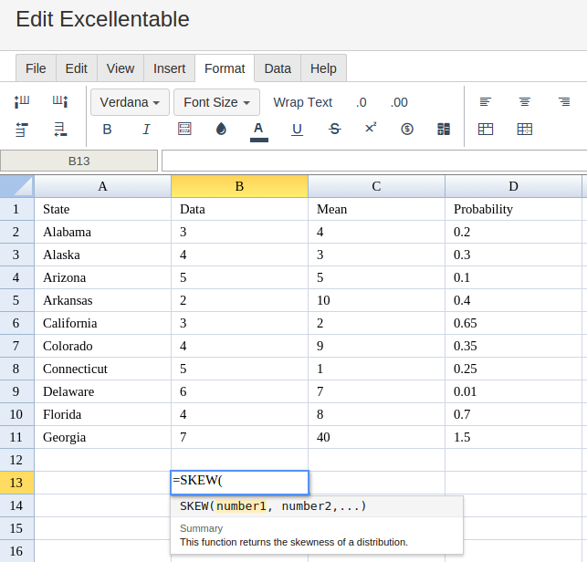Pick the font color A swatch
This screenshot has height=562, width=587.
[259, 130]
